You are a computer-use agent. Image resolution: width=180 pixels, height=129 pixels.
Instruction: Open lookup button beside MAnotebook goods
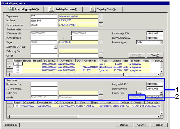101,97
